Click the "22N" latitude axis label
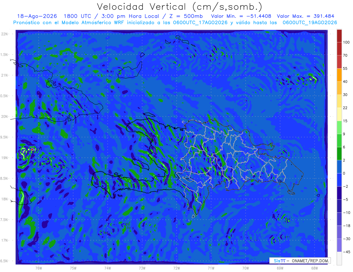Image resolution: width=353 pixels, height=272 pixels. point(5,34)
